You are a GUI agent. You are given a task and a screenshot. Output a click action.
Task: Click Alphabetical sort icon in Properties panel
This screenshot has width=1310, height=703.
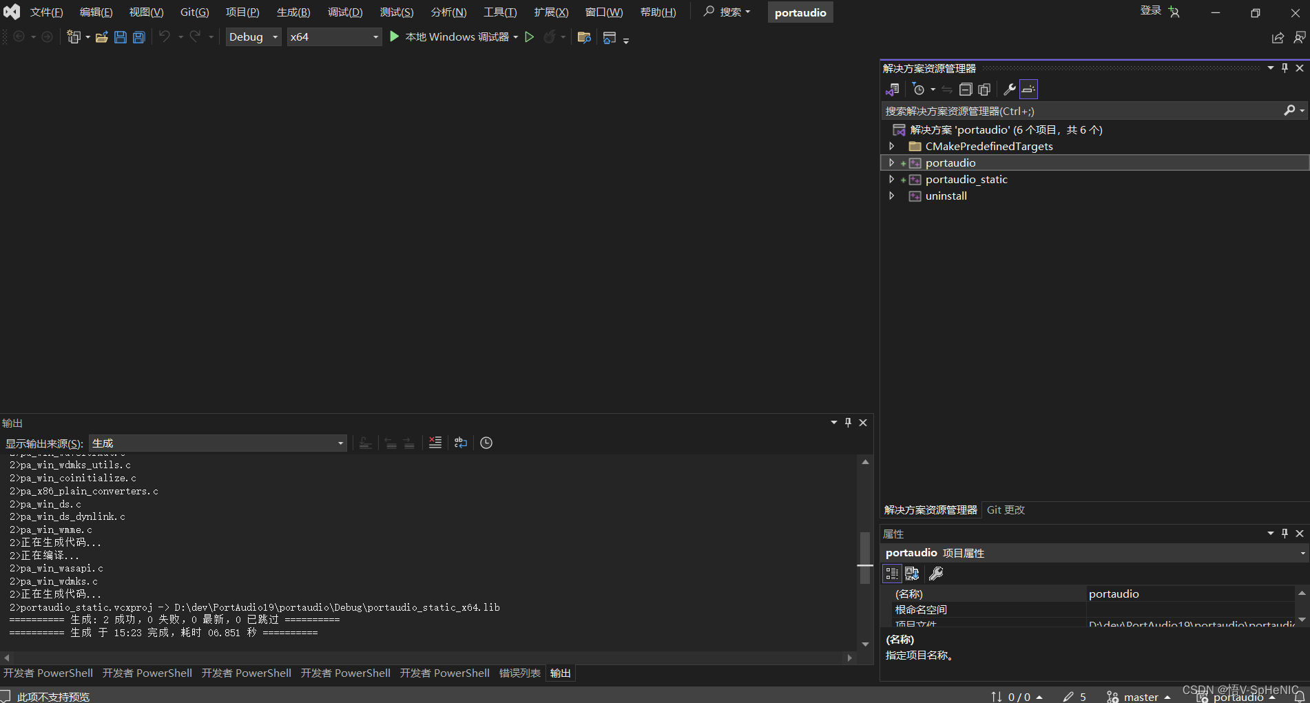coord(912,574)
